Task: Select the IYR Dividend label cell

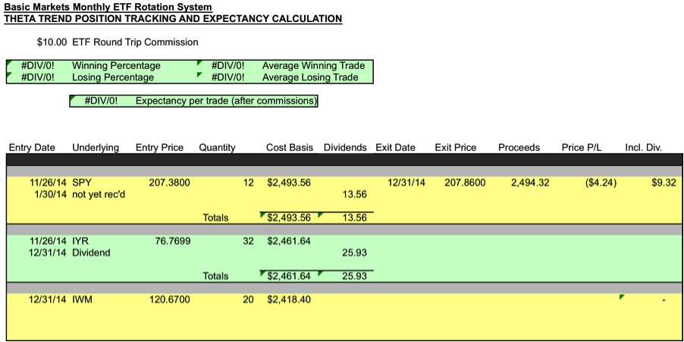Action: pos(91,253)
